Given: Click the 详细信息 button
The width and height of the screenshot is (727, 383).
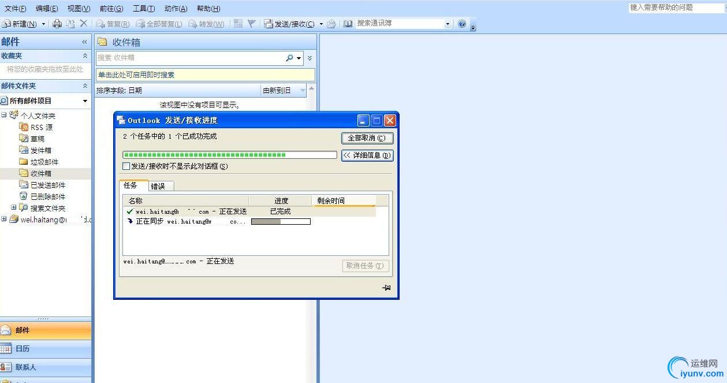Looking at the screenshot, I should click(x=367, y=155).
